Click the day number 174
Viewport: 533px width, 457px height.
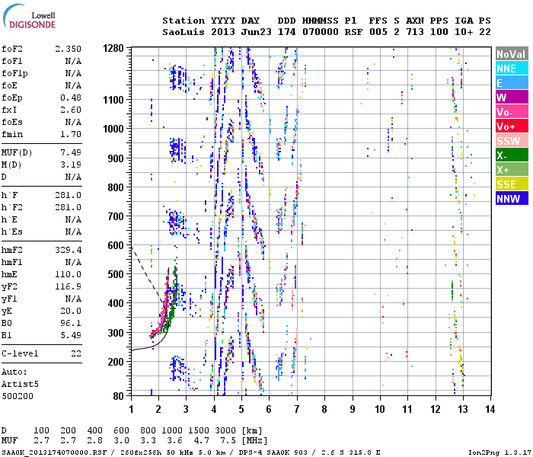(x=287, y=32)
